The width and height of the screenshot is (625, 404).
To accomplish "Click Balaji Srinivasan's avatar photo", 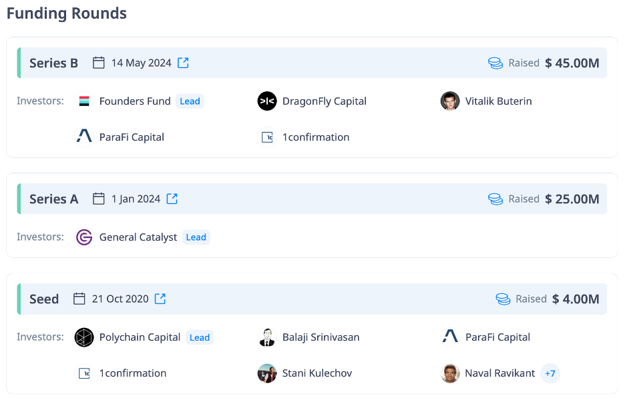I will pos(267,337).
